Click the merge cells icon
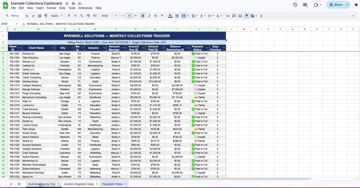Viewport: 360px width, 188px height. tap(184, 16)
